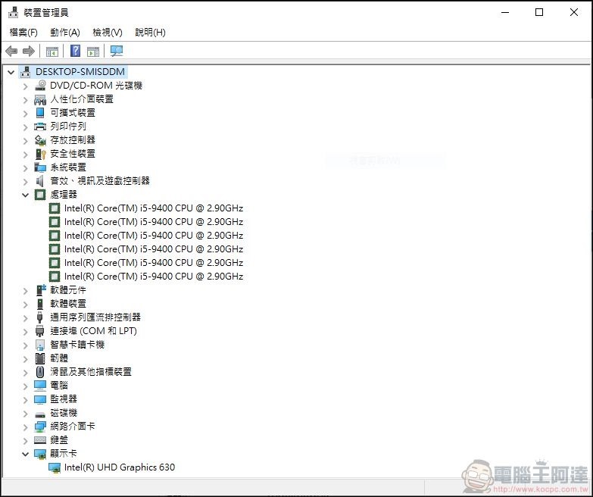593x497 pixels.
Task: Select the 韌體 row label
Action: pyautogui.click(x=59, y=358)
